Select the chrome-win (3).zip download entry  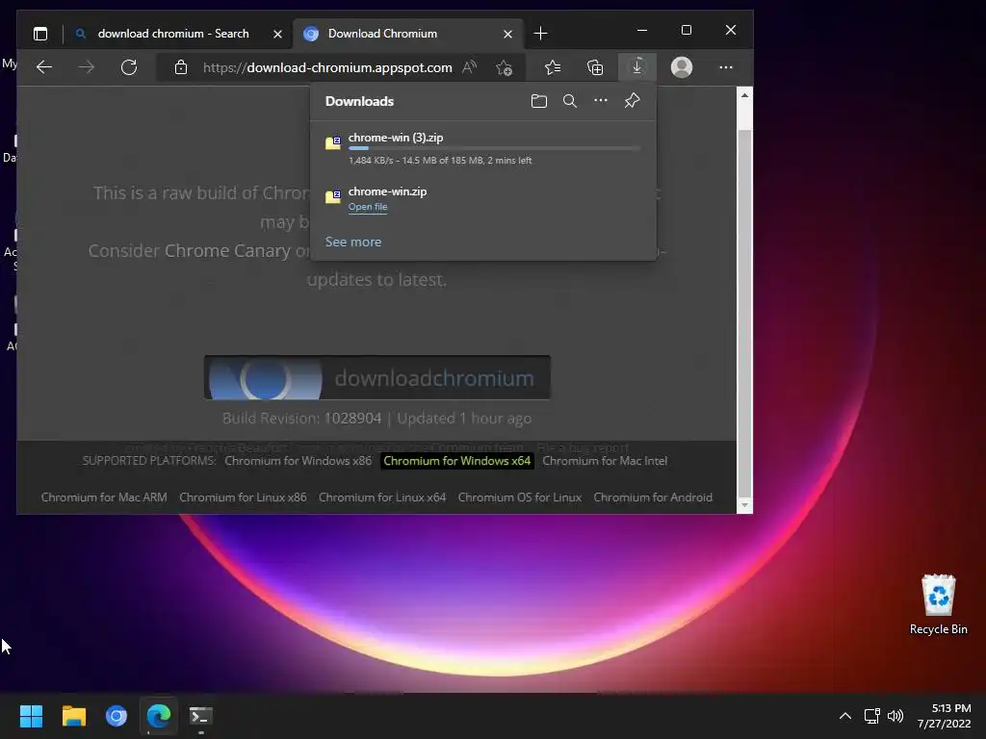click(x=483, y=147)
